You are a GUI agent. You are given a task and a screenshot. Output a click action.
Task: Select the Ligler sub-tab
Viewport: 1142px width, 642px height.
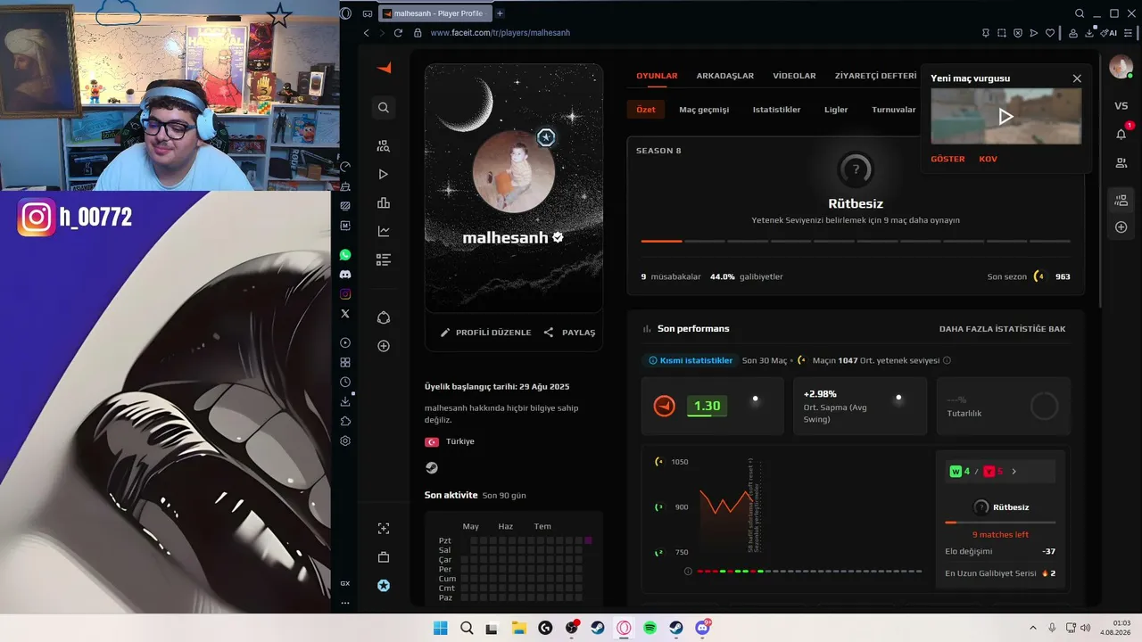[836, 110]
